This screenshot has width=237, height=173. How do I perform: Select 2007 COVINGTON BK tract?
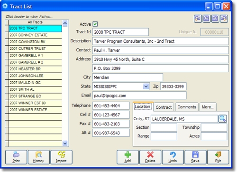(35, 42)
